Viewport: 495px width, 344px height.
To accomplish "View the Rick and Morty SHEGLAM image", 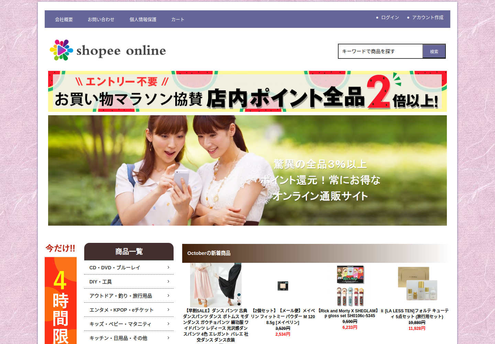I will click(x=350, y=286).
